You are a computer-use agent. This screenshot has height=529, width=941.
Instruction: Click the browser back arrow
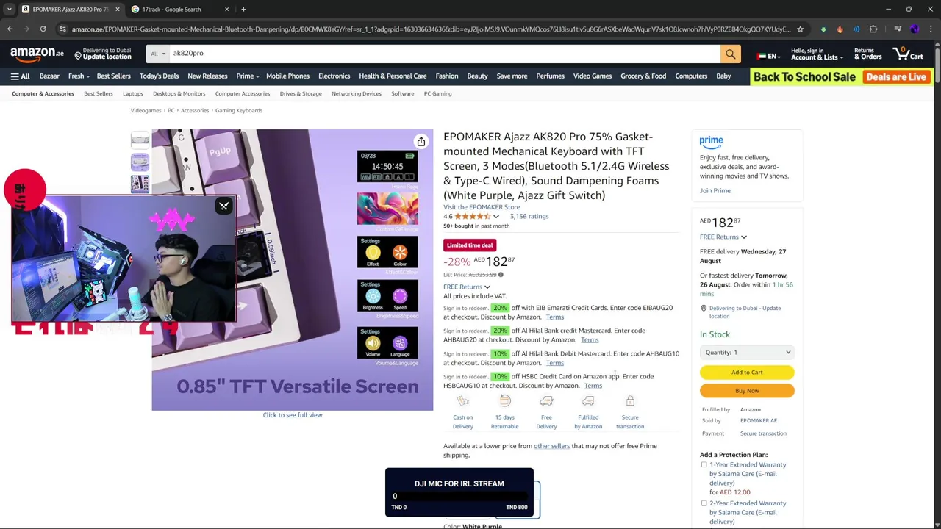(x=10, y=29)
